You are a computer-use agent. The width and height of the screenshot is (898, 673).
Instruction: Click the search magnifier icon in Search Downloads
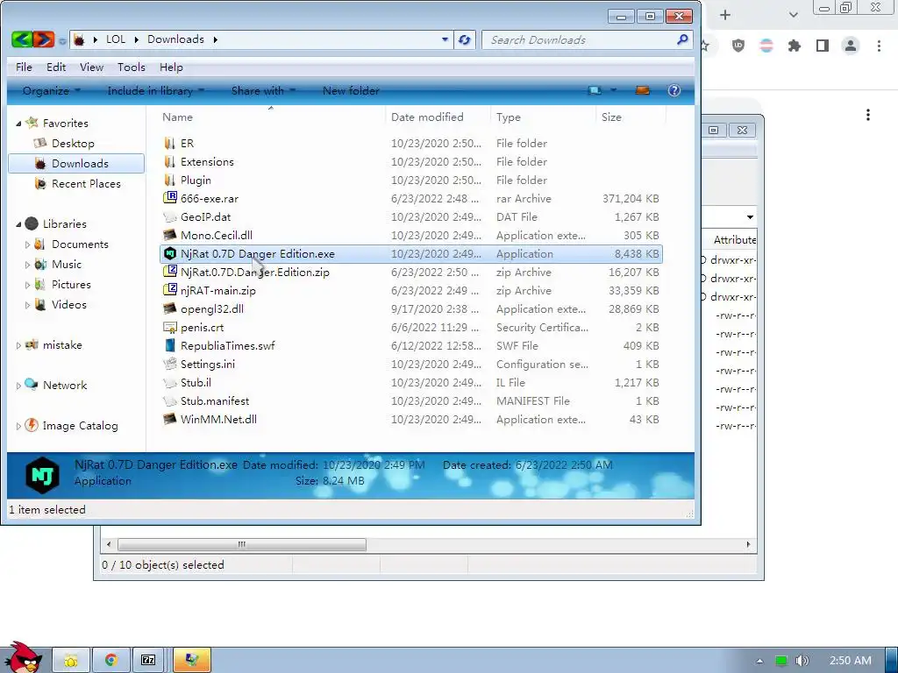(x=682, y=39)
